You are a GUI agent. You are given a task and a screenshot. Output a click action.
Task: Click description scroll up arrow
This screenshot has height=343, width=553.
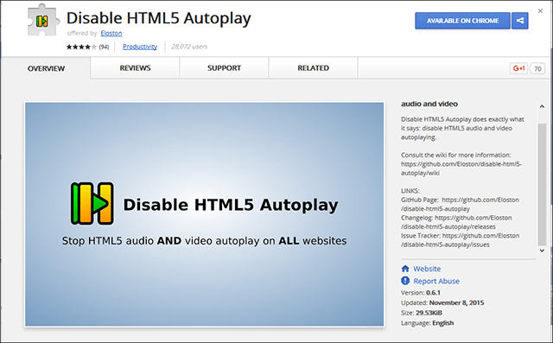click(x=542, y=106)
